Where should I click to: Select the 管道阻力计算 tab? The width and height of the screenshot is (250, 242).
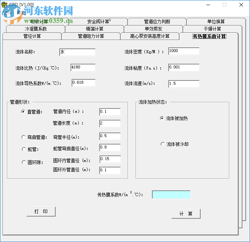[91, 36]
